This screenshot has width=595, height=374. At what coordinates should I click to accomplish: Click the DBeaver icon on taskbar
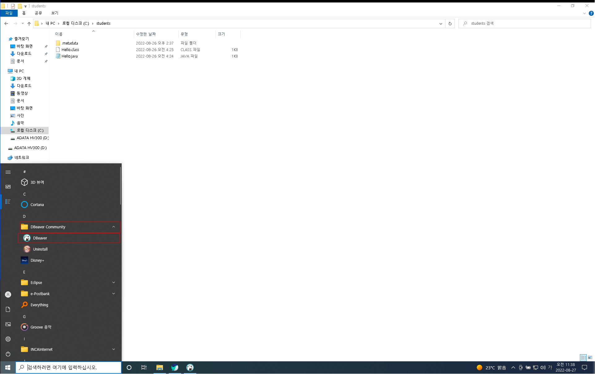click(190, 368)
